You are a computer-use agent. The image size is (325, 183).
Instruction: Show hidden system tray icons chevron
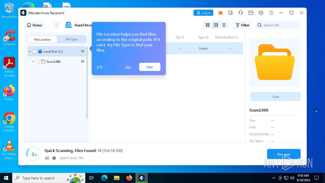274,178
